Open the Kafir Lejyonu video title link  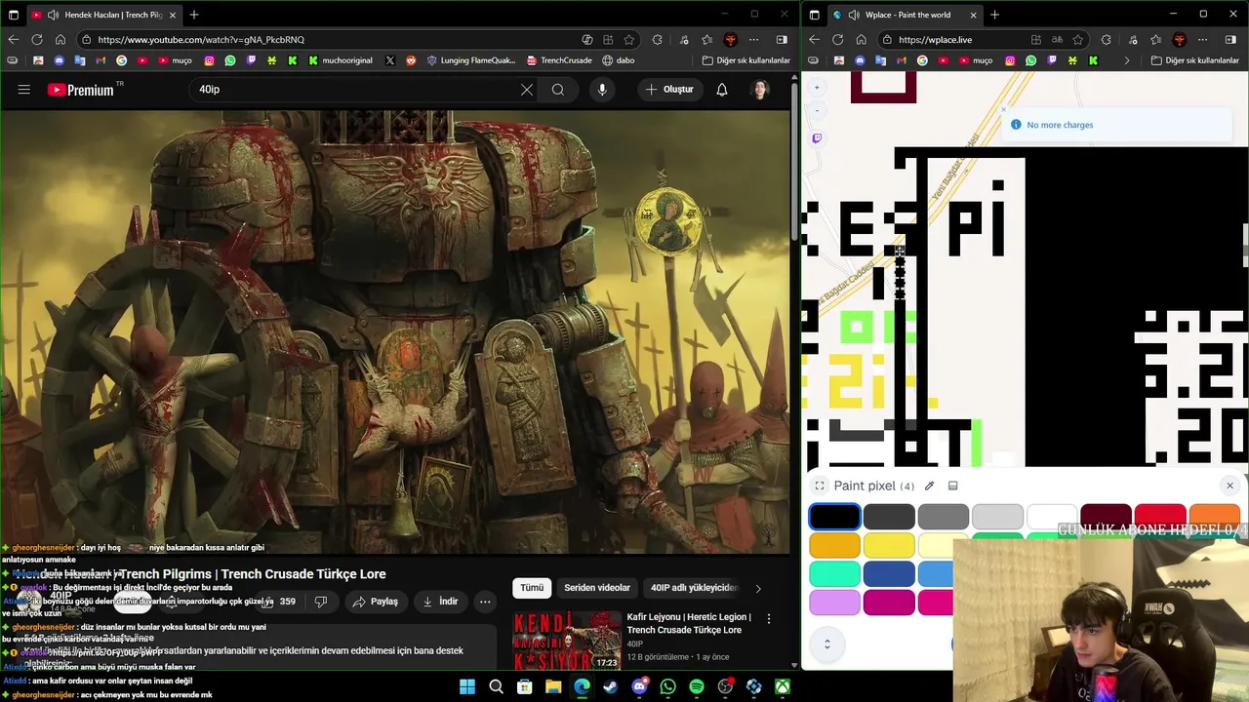[x=689, y=623]
